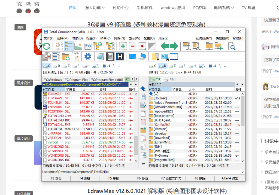The height and width of the screenshot is (195, 279).
Task: Open the 命令(C) menu
Action: pos(105,38)
